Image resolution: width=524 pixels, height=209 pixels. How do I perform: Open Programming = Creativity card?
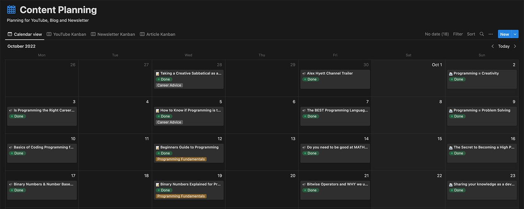pyautogui.click(x=482, y=79)
